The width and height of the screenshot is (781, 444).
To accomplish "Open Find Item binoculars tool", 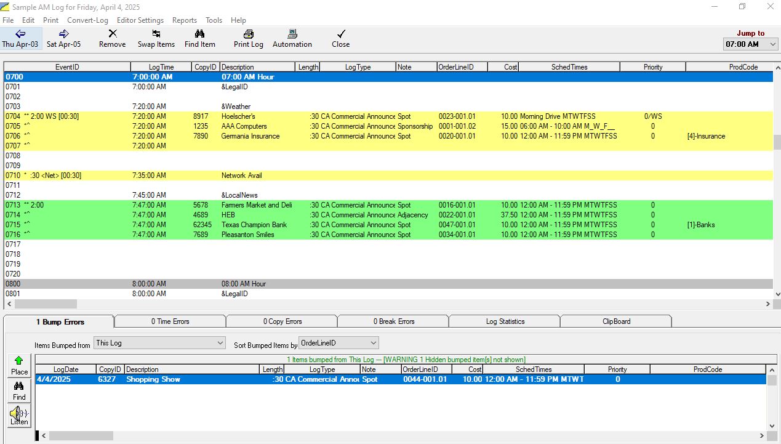I will click(199, 38).
